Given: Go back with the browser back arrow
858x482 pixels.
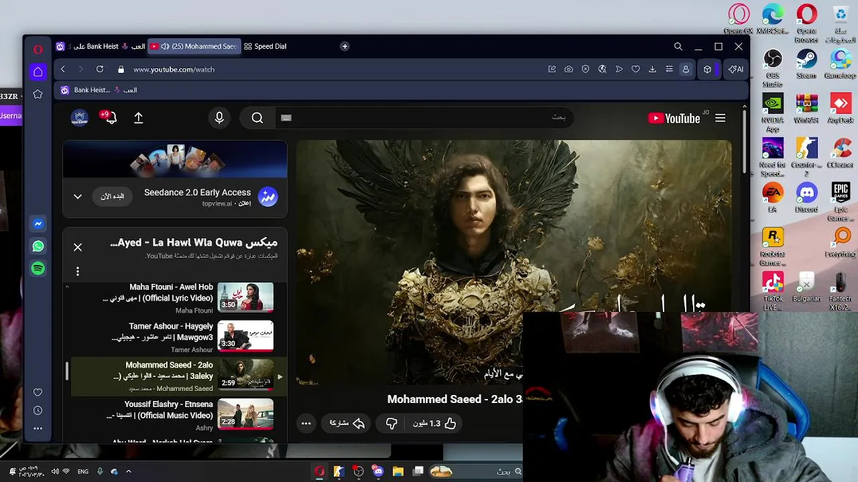Looking at the screenshot, I should (x=63, y=69).
